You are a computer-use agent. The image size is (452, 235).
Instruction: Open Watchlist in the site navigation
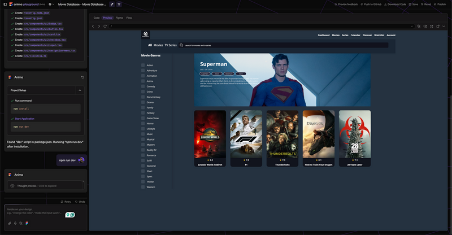click(379, 35)
